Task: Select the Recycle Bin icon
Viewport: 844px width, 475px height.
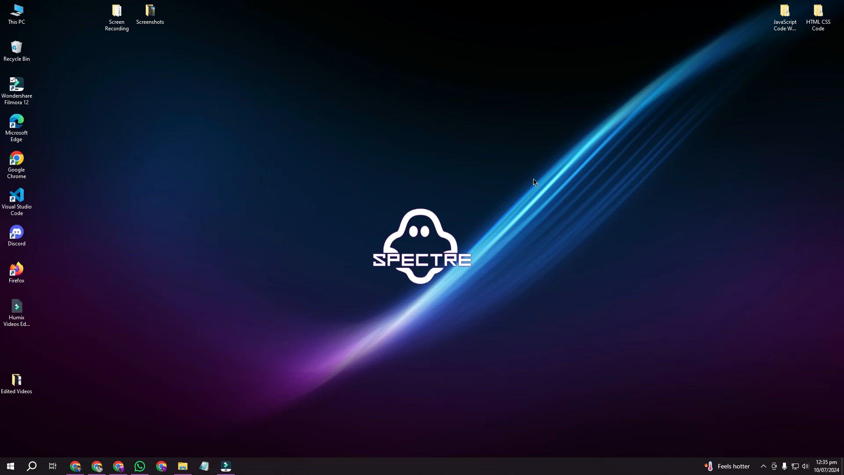Action: tap(16, 51)
